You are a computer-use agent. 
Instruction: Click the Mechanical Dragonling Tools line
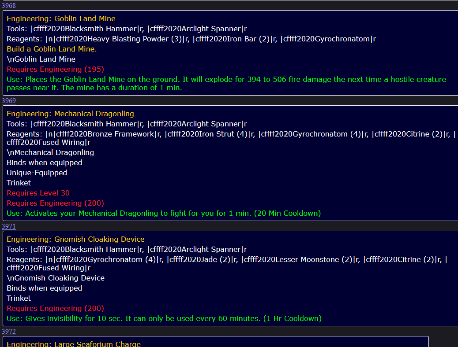[127, 124]
